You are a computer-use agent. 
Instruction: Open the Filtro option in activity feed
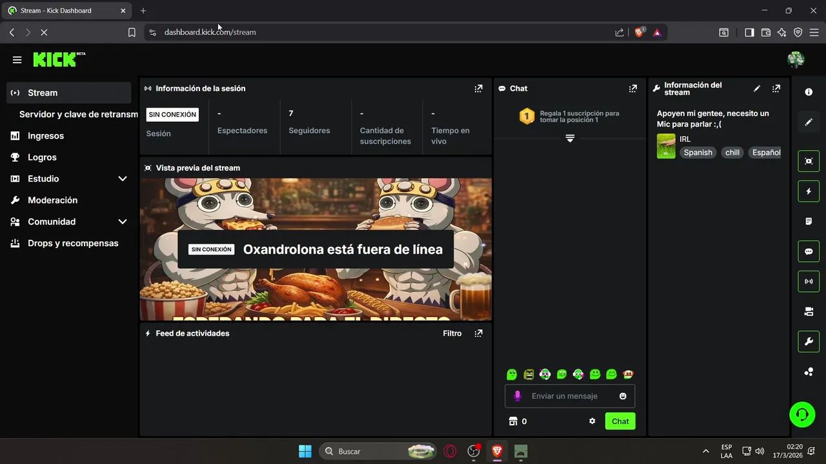[452, 333]
